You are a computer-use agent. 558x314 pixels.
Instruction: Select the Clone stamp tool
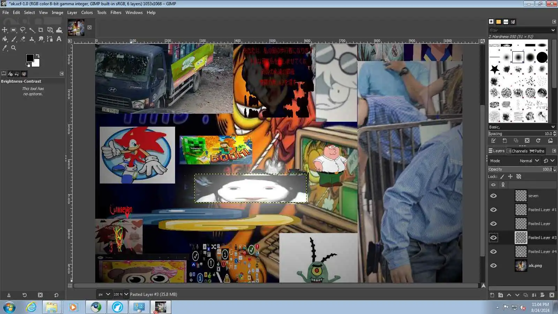32,39
